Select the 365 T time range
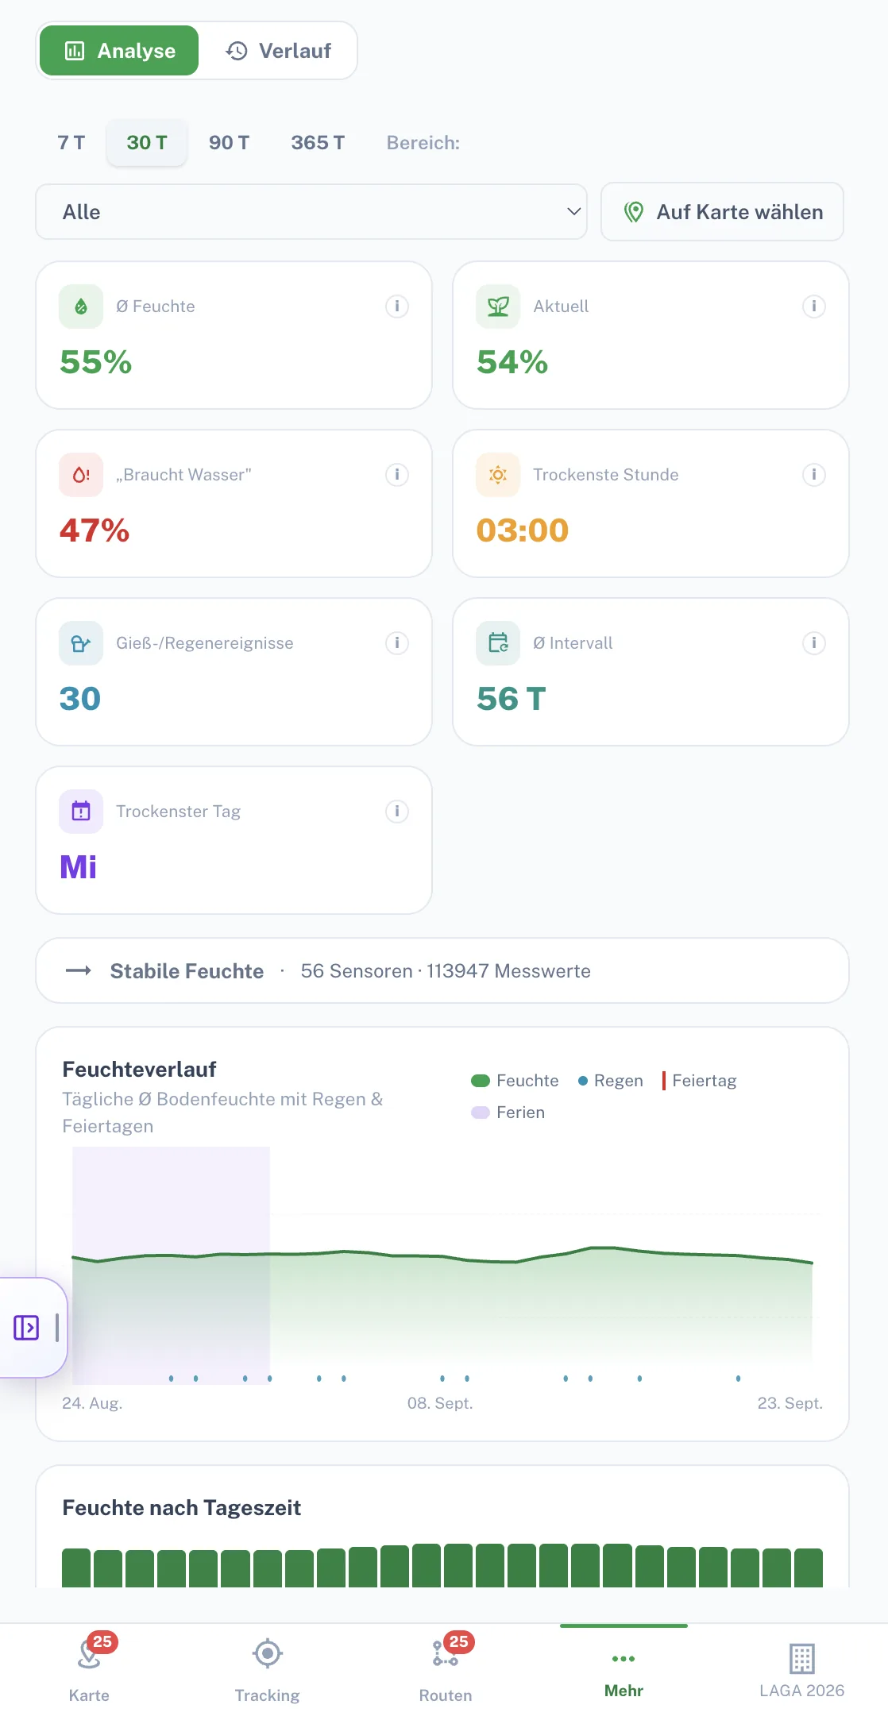 (x=318, y=143)
